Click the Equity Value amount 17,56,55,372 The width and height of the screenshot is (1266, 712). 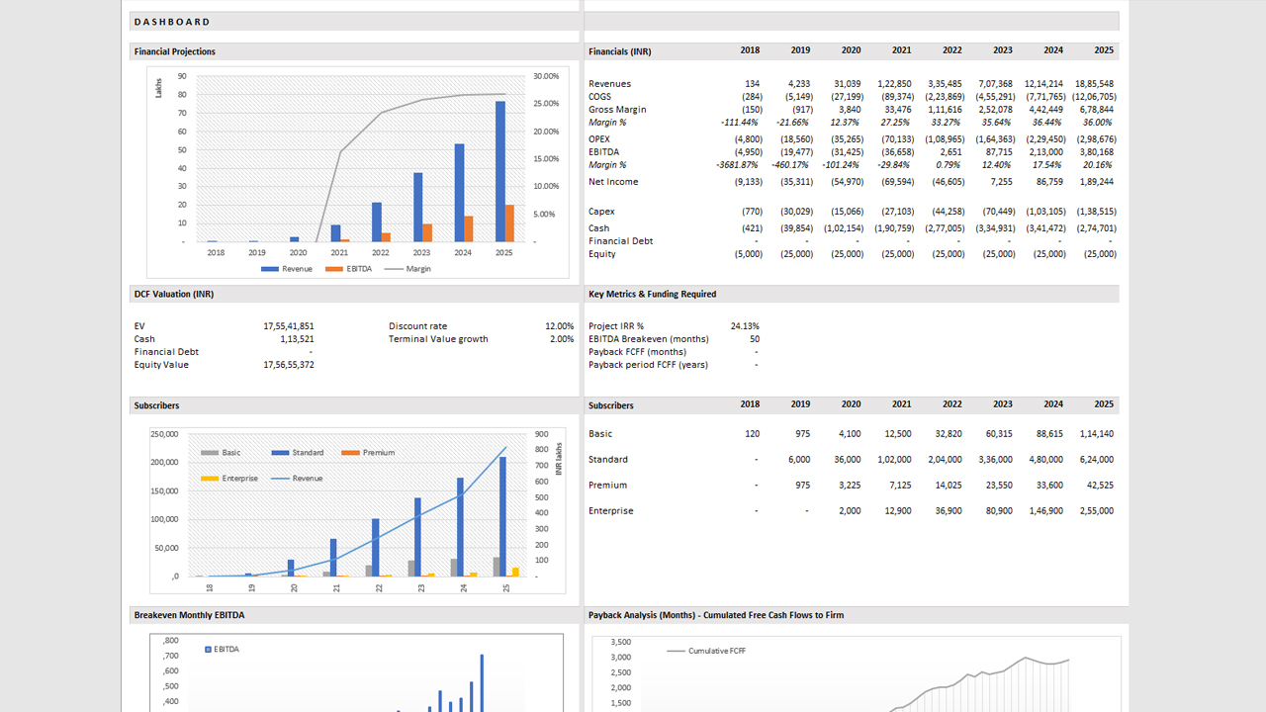[289, 365]
